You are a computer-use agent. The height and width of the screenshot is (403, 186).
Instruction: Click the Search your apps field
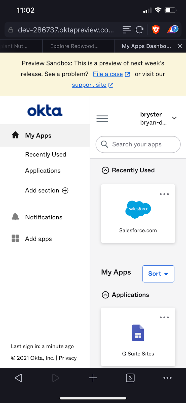(x=141, y=144)
